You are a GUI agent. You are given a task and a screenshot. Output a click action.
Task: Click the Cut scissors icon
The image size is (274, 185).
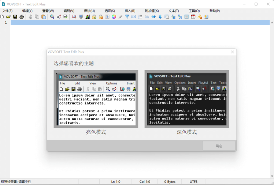point(30,17)
